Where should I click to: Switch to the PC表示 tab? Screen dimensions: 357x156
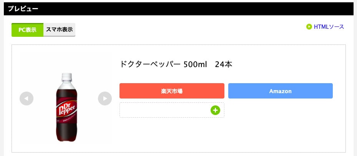click(27, 30)
